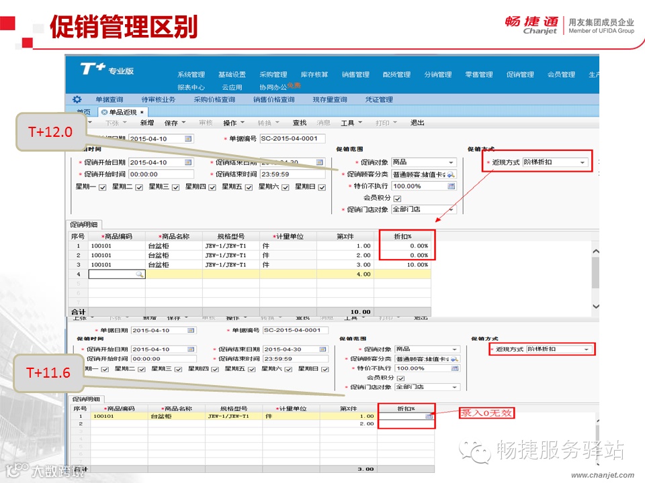Toggle 星期五 checkbox in T+12.0 form
The width and height of the screenshot is (645, 483).
[249, 187]
